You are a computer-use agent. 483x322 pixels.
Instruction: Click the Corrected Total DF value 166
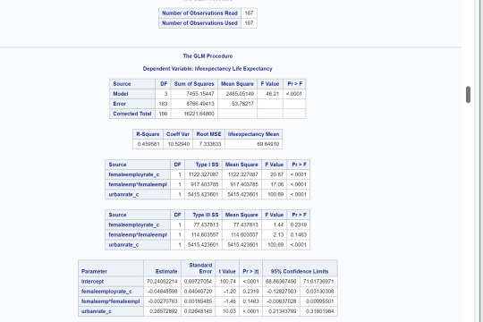(163, 114)
